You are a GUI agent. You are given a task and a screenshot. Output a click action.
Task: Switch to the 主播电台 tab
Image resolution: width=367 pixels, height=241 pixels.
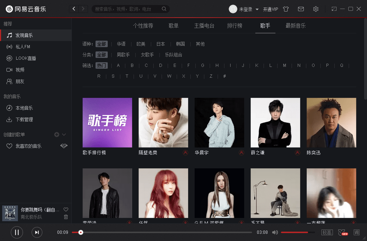pyautogui.click(x=204, y=26)
